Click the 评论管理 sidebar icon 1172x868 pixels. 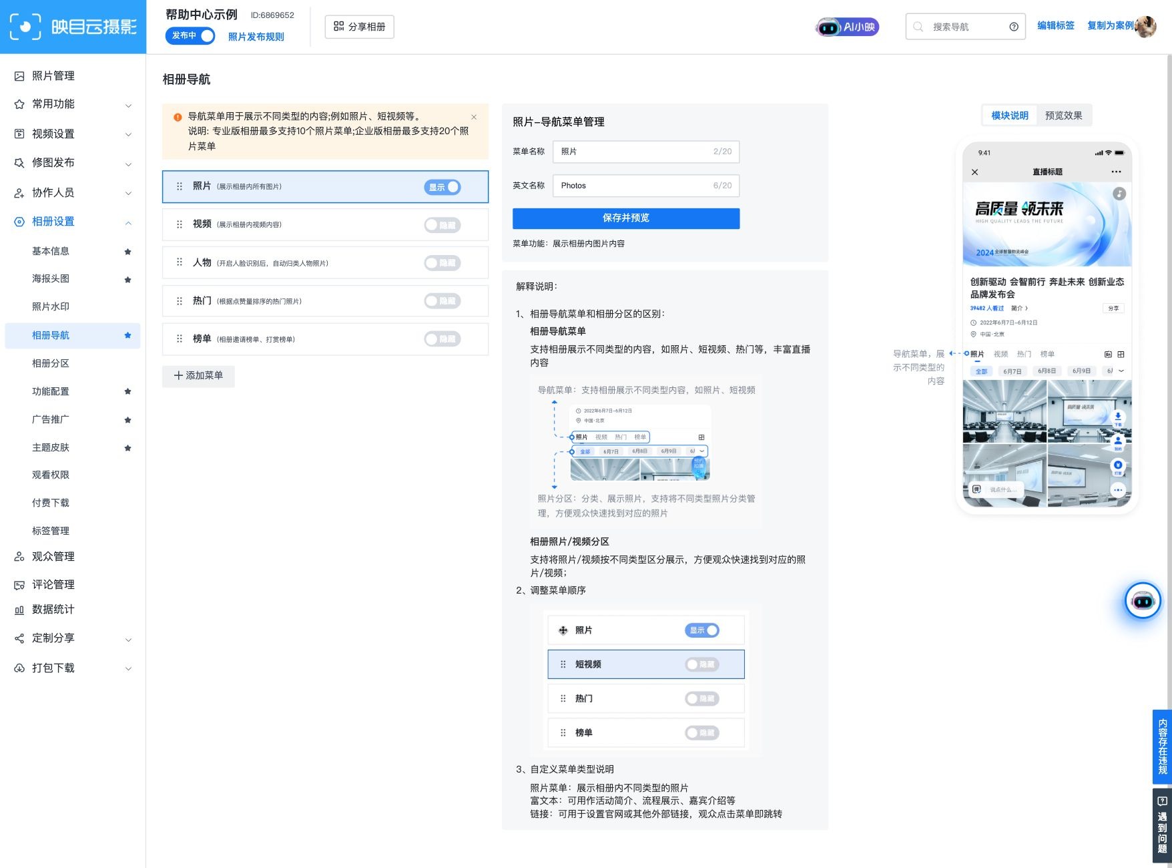19,585
